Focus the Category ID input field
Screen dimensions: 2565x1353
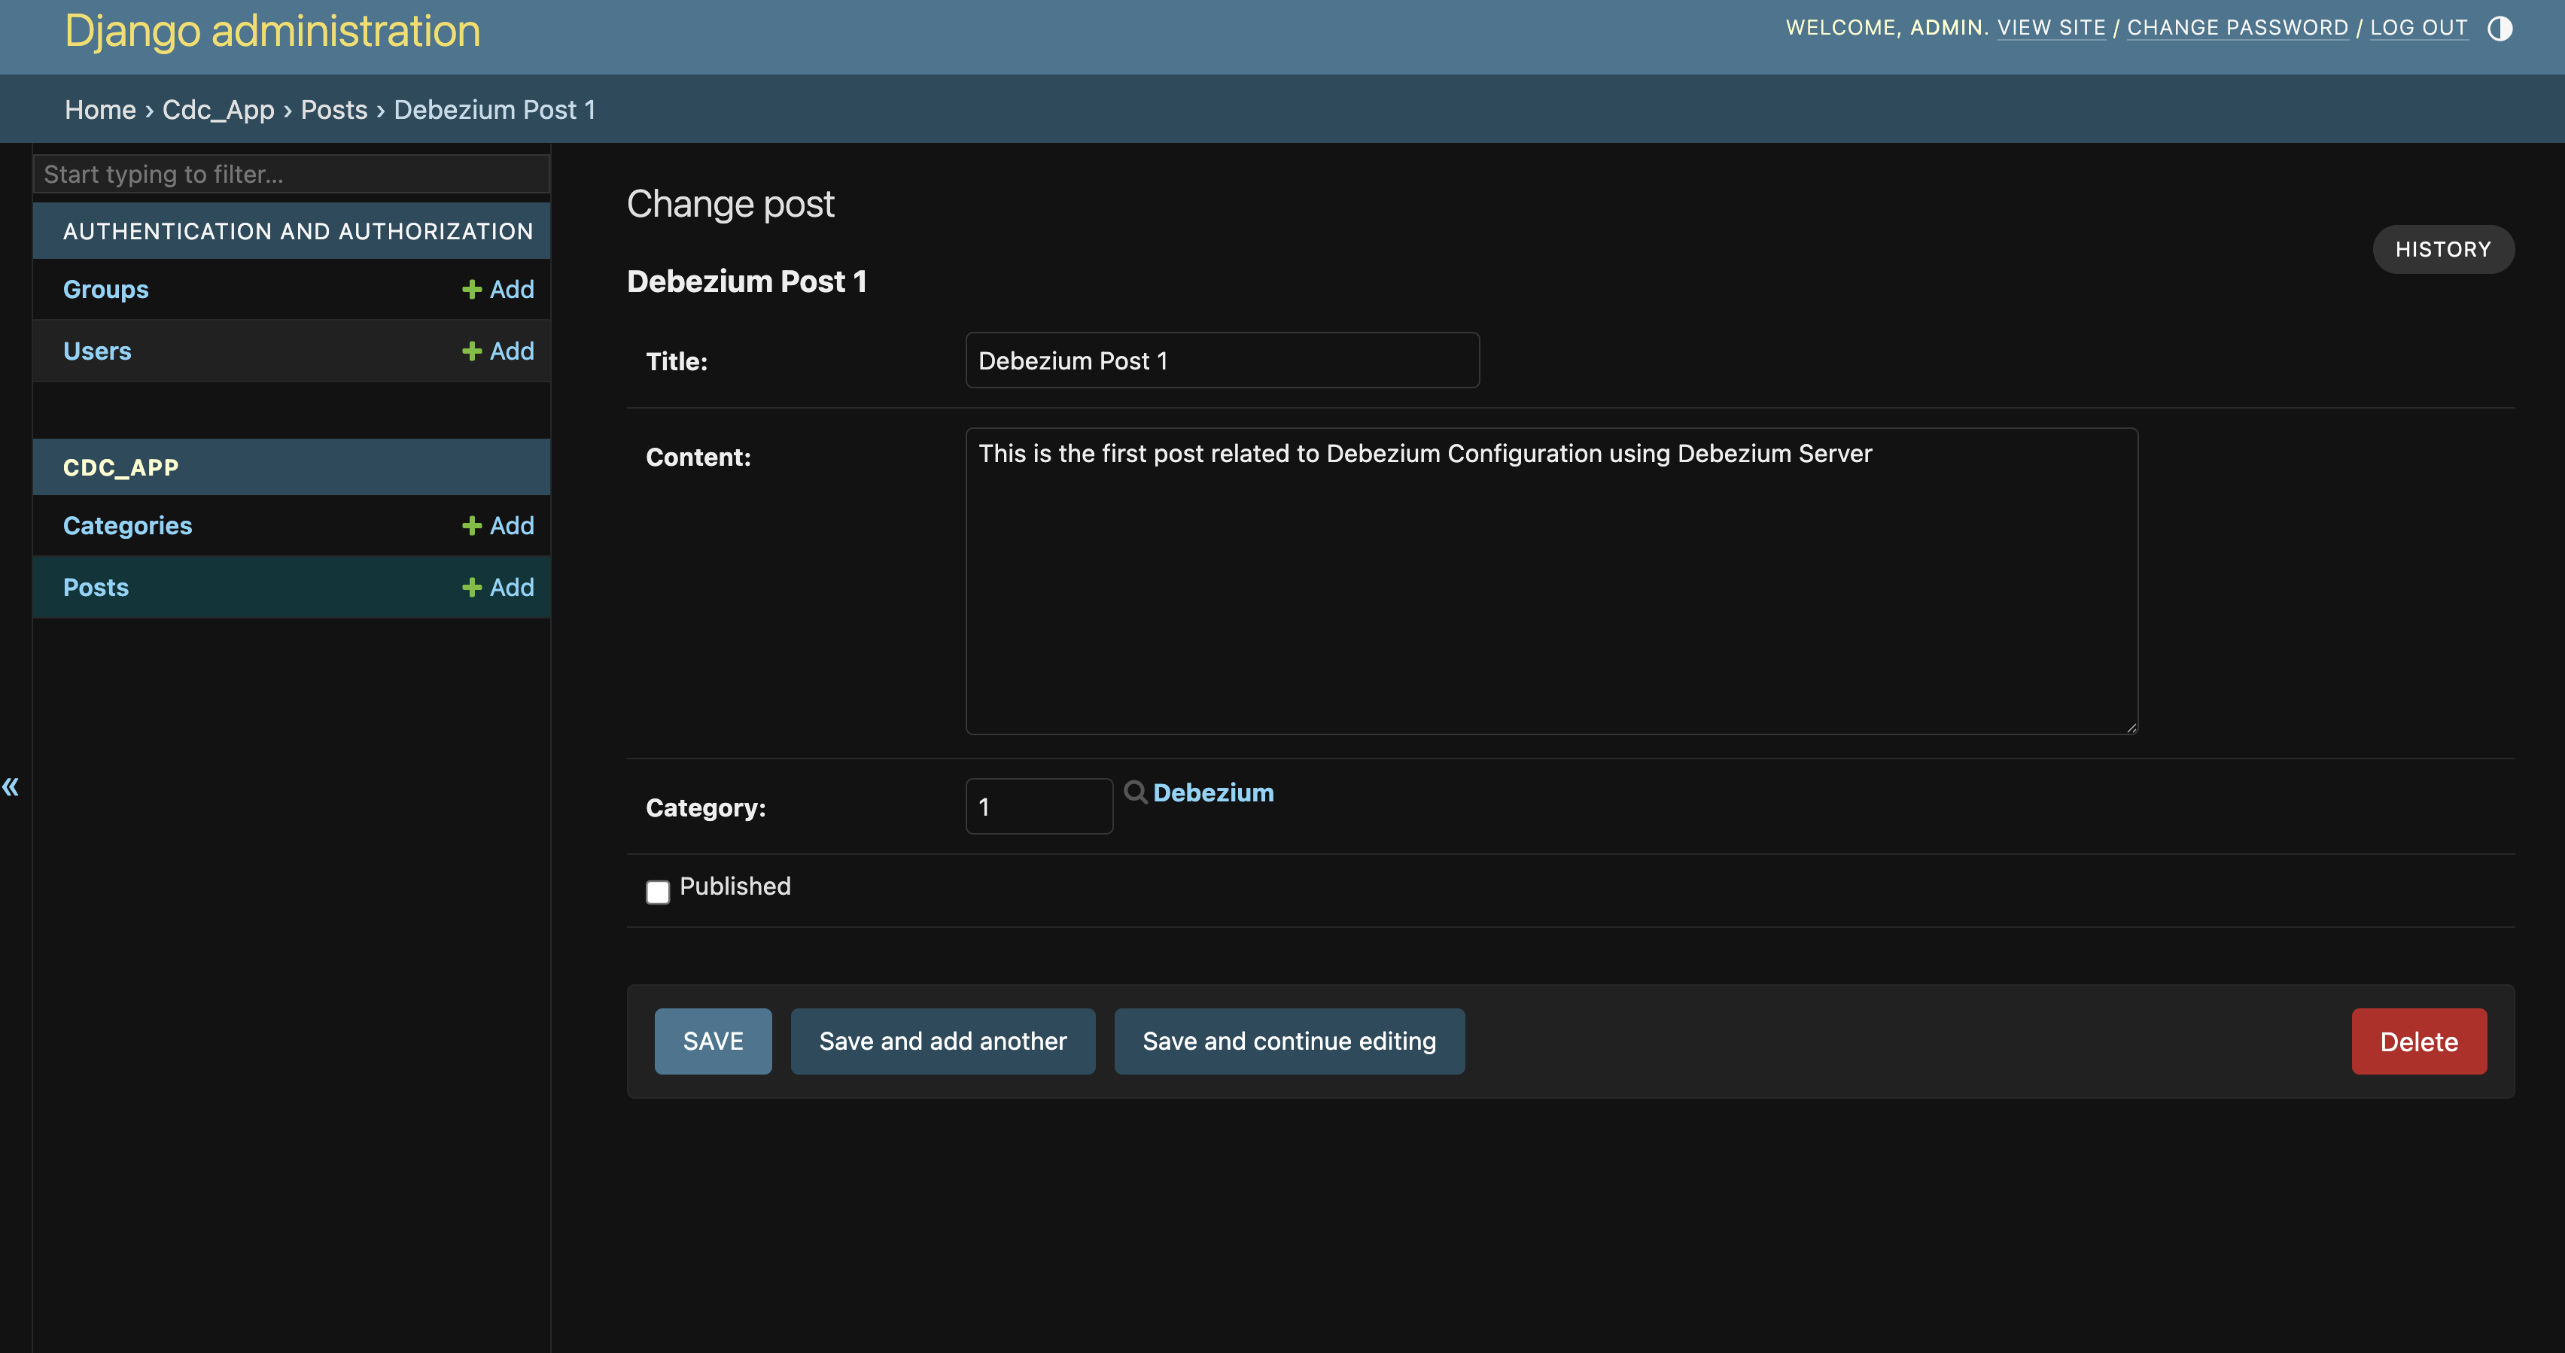1039,805
